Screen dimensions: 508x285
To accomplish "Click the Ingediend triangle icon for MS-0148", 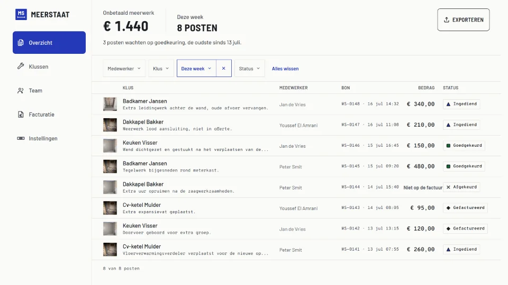I will click(x=448, y=104).
